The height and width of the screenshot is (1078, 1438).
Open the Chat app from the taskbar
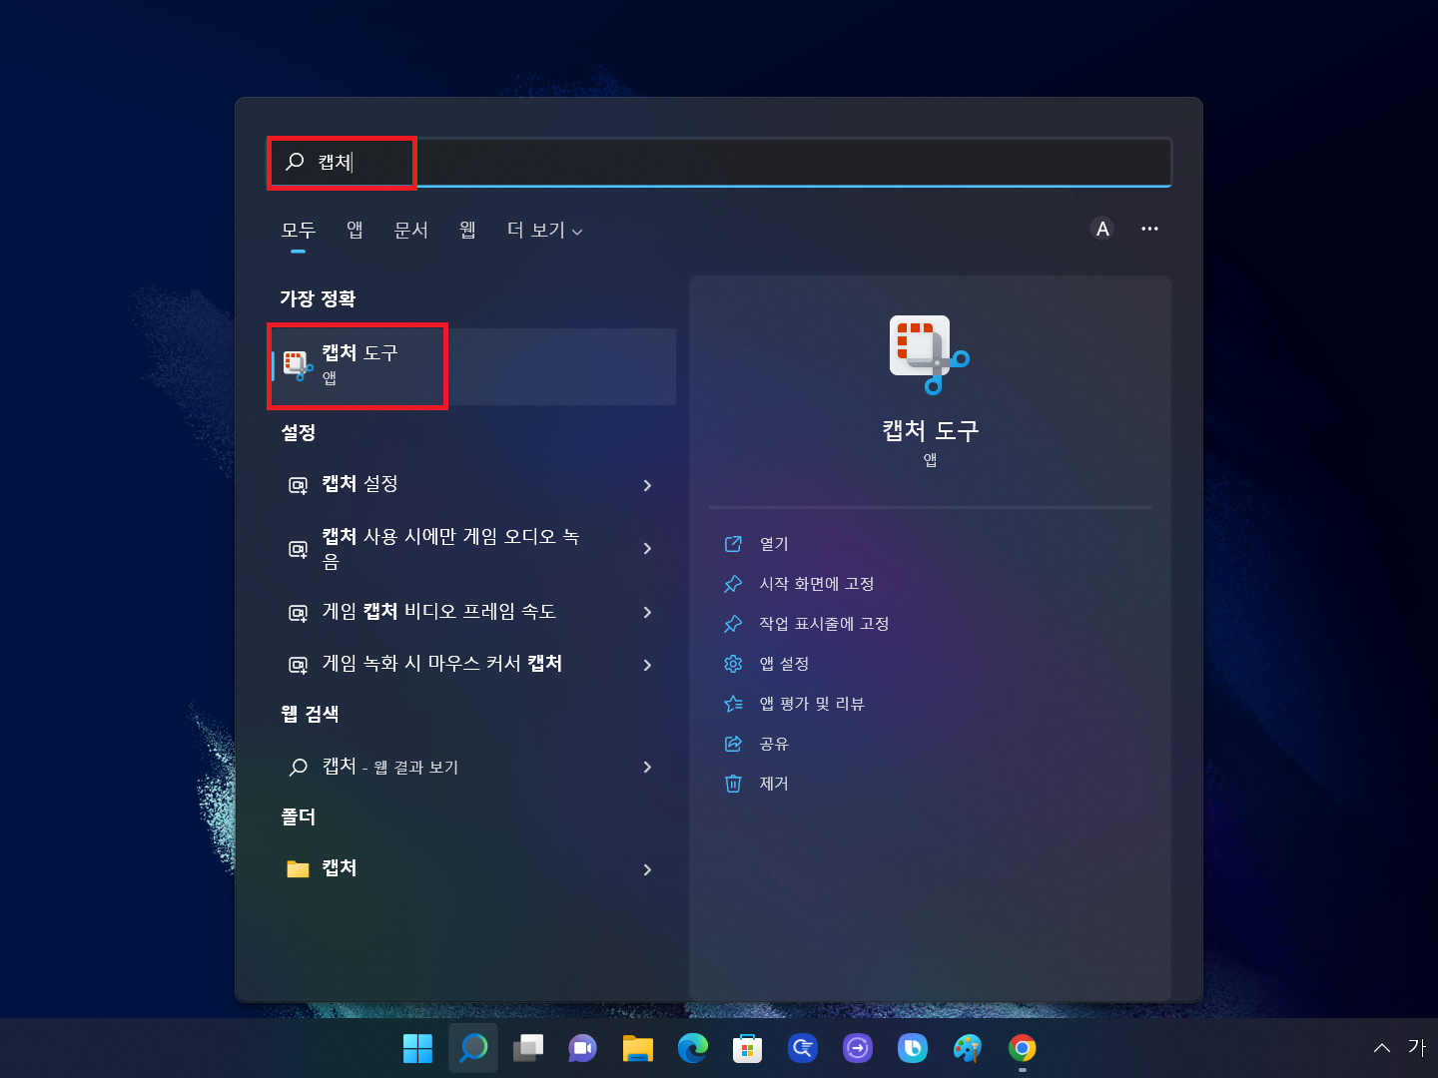(582, 1048)
